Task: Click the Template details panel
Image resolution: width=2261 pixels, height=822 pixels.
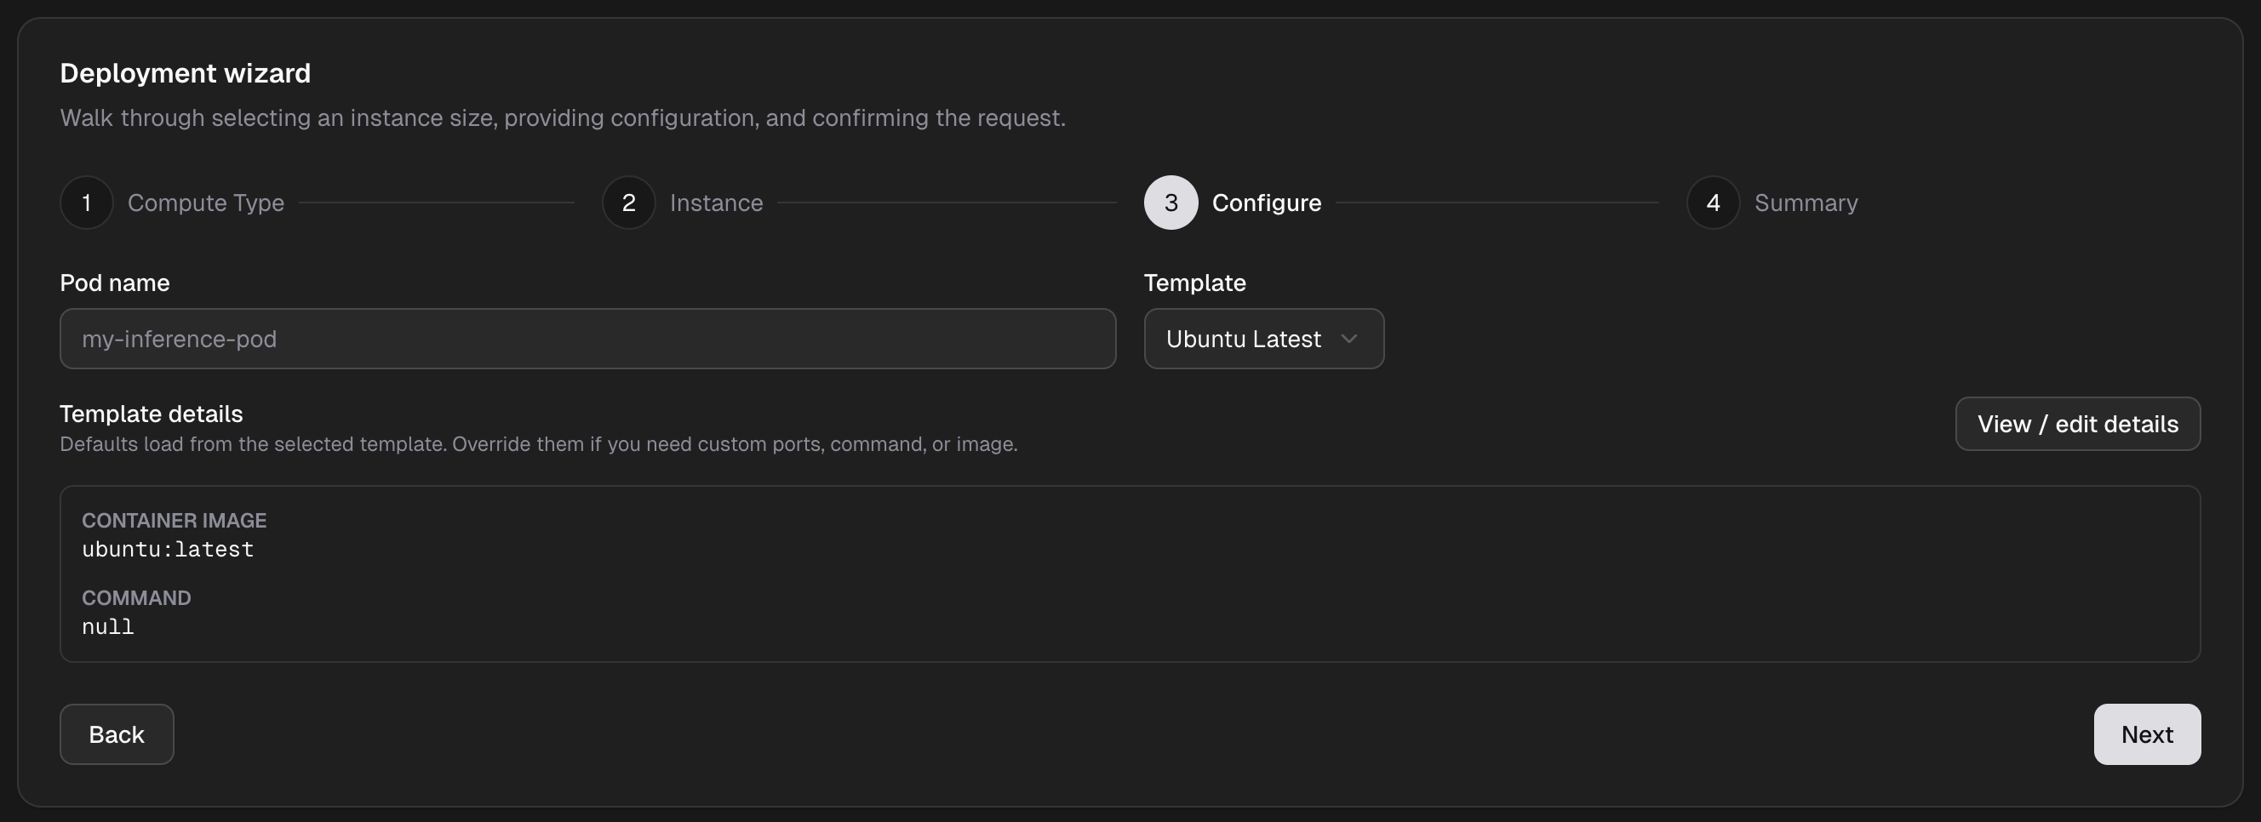Action: (x=1130, y=574)
